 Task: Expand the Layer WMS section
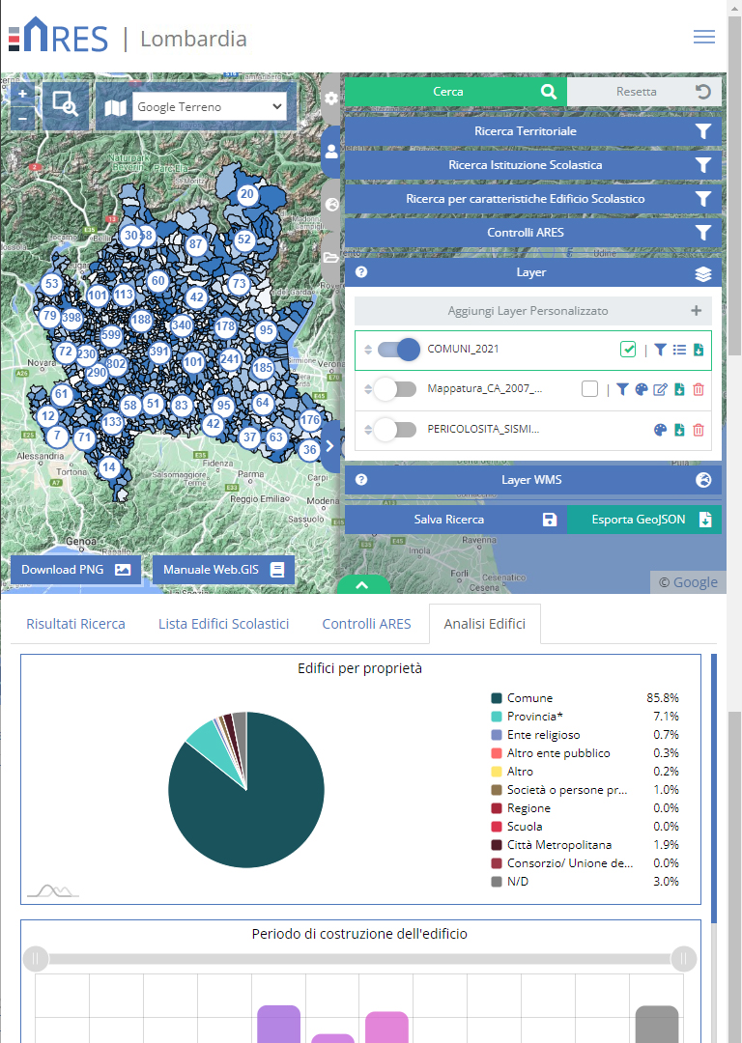point(532,480)
